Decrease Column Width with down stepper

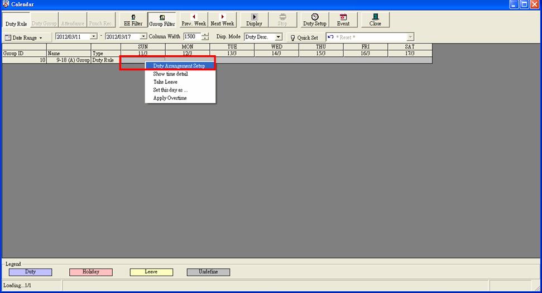[x=205, y=39]
